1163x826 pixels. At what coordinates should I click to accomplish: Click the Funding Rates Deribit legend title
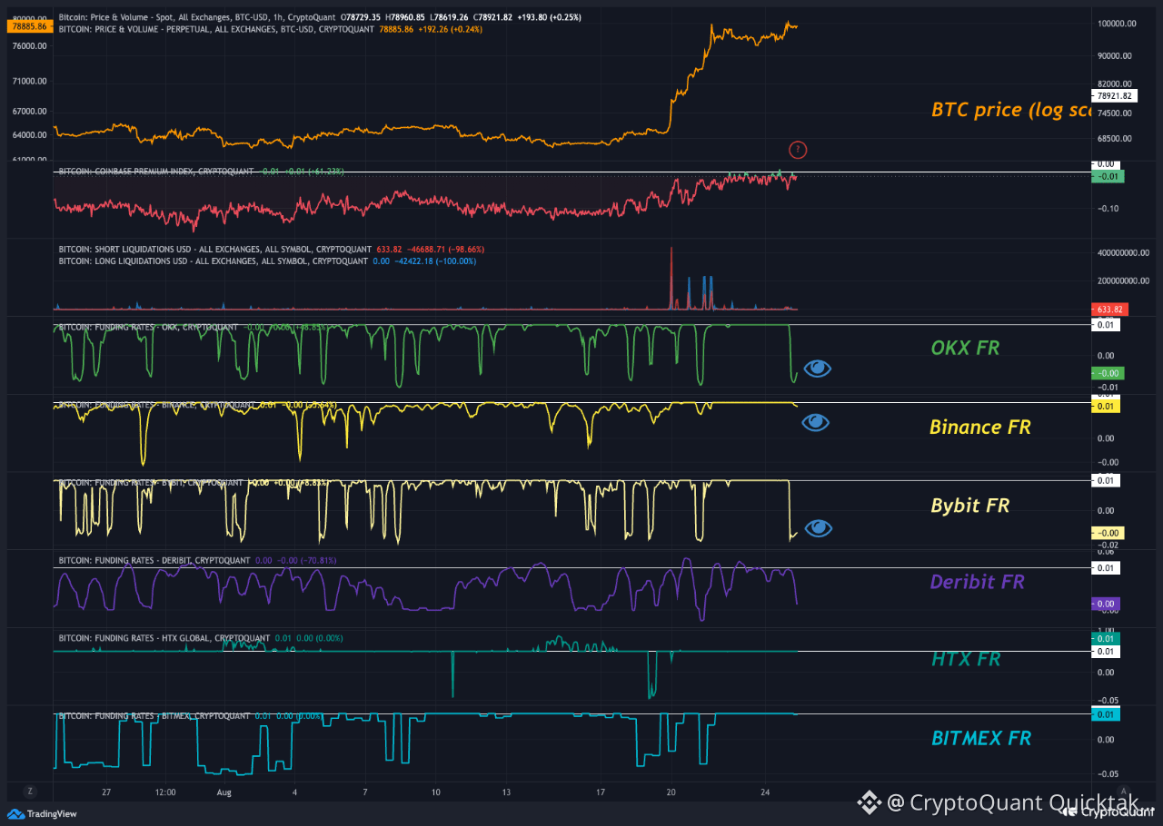click(x=154, y=561)
